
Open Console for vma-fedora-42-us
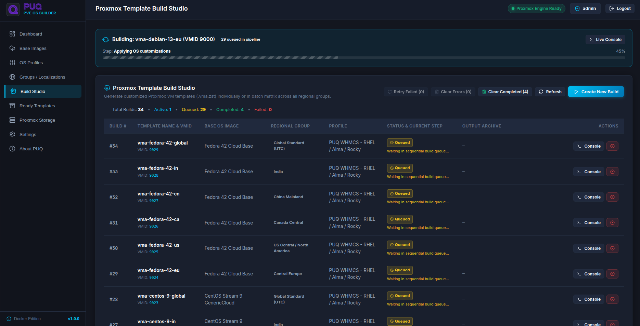tap(589, 248)
